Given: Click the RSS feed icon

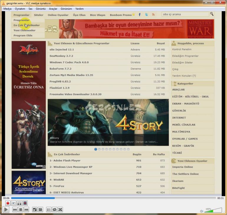Looking at the screenshot, I should (153, 15).
